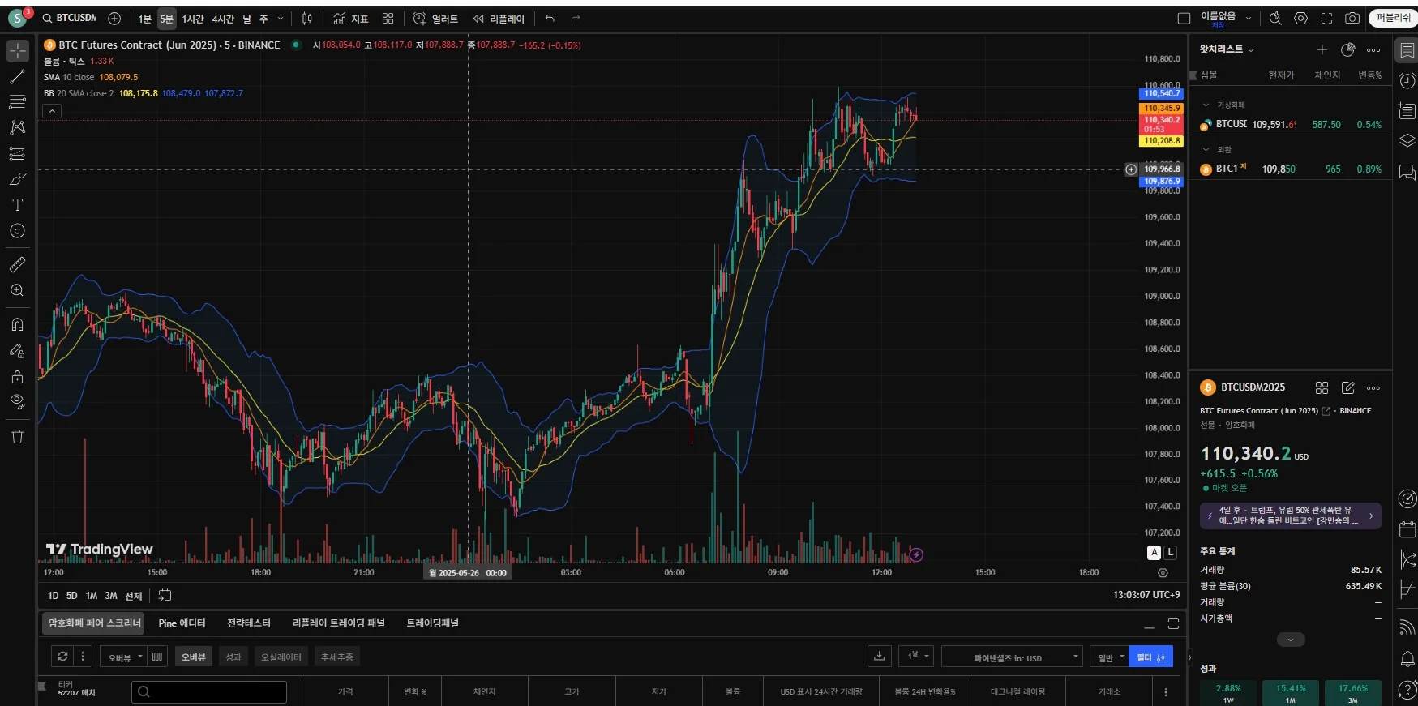This screenshot has width=1418, height=706.
Task: Toggle magnet mode in the drawing toolbar
Action: click(17, 325)
